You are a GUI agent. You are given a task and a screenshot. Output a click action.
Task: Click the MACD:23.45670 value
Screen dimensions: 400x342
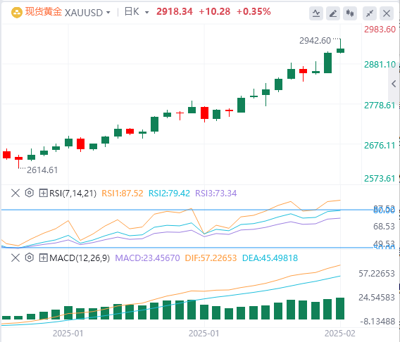click(147, 258)
